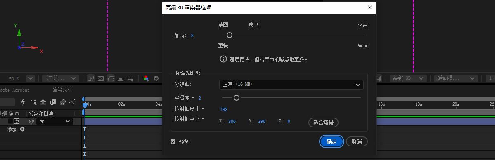The height and width of the screenshot is (160, 495).
Task: Click the 18s mark on time ruler
Action: pos(419,104)
